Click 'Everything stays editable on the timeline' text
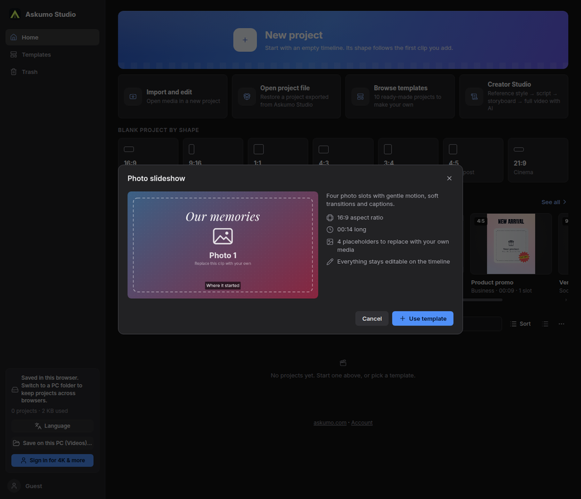This screenshot has height=499, width=581. [x=394, y=262]
